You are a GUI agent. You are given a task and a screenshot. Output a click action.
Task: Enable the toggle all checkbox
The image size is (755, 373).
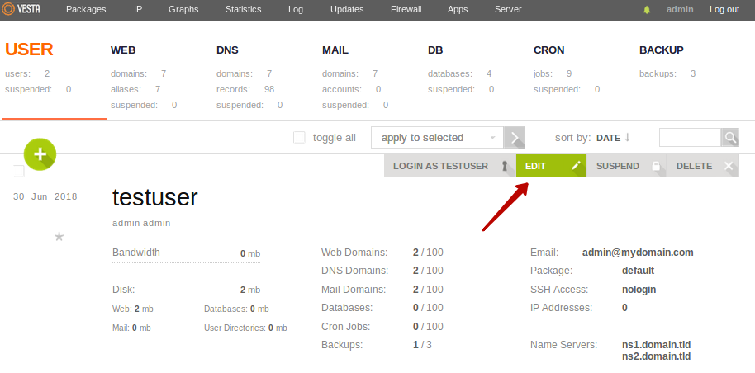(300, 138)
